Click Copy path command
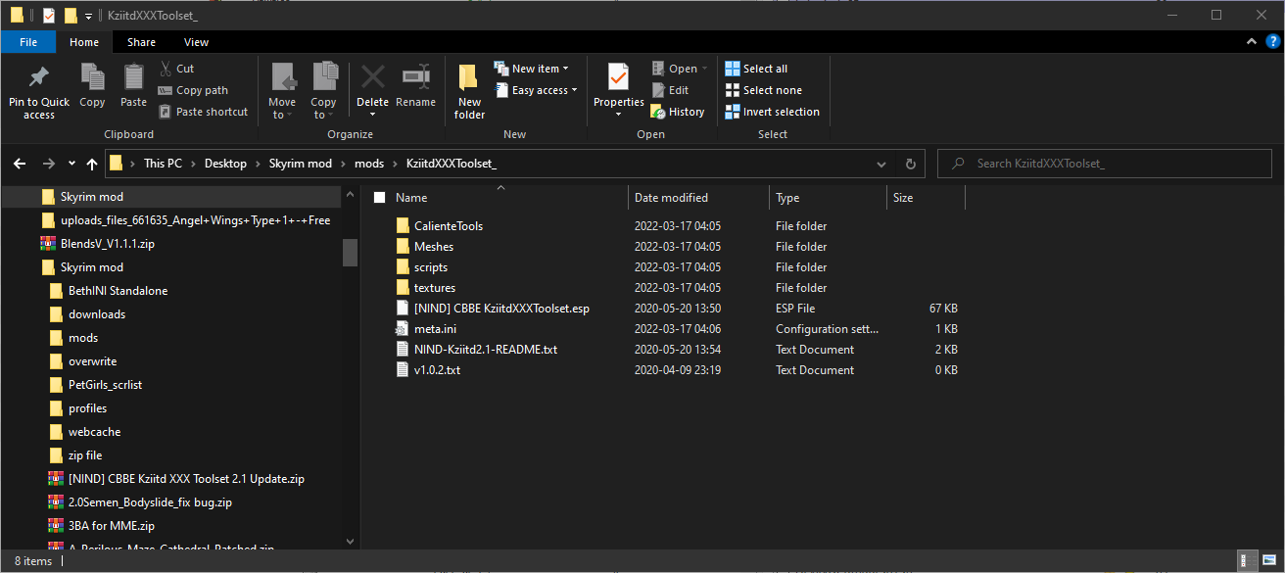1285x573 pixels. 193,90
